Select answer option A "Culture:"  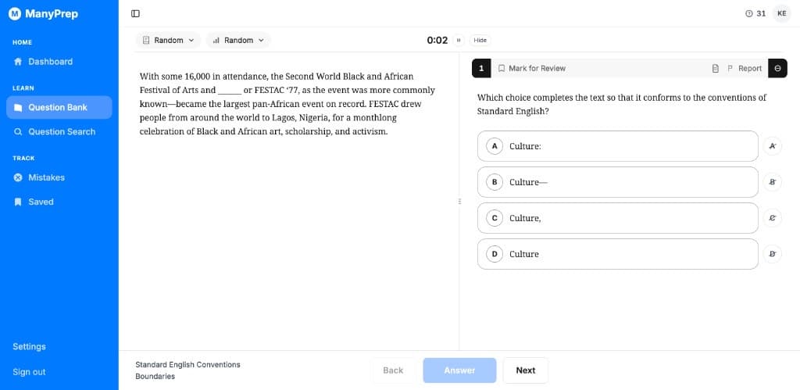click(618, 146)
